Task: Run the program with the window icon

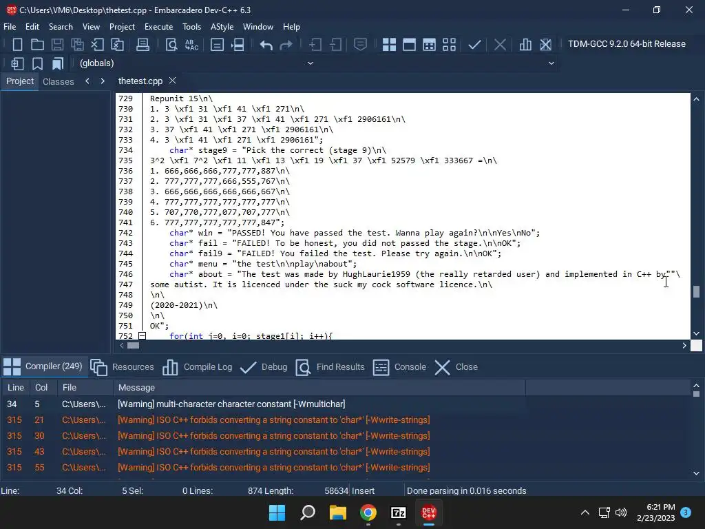Action: click(409, 45)
